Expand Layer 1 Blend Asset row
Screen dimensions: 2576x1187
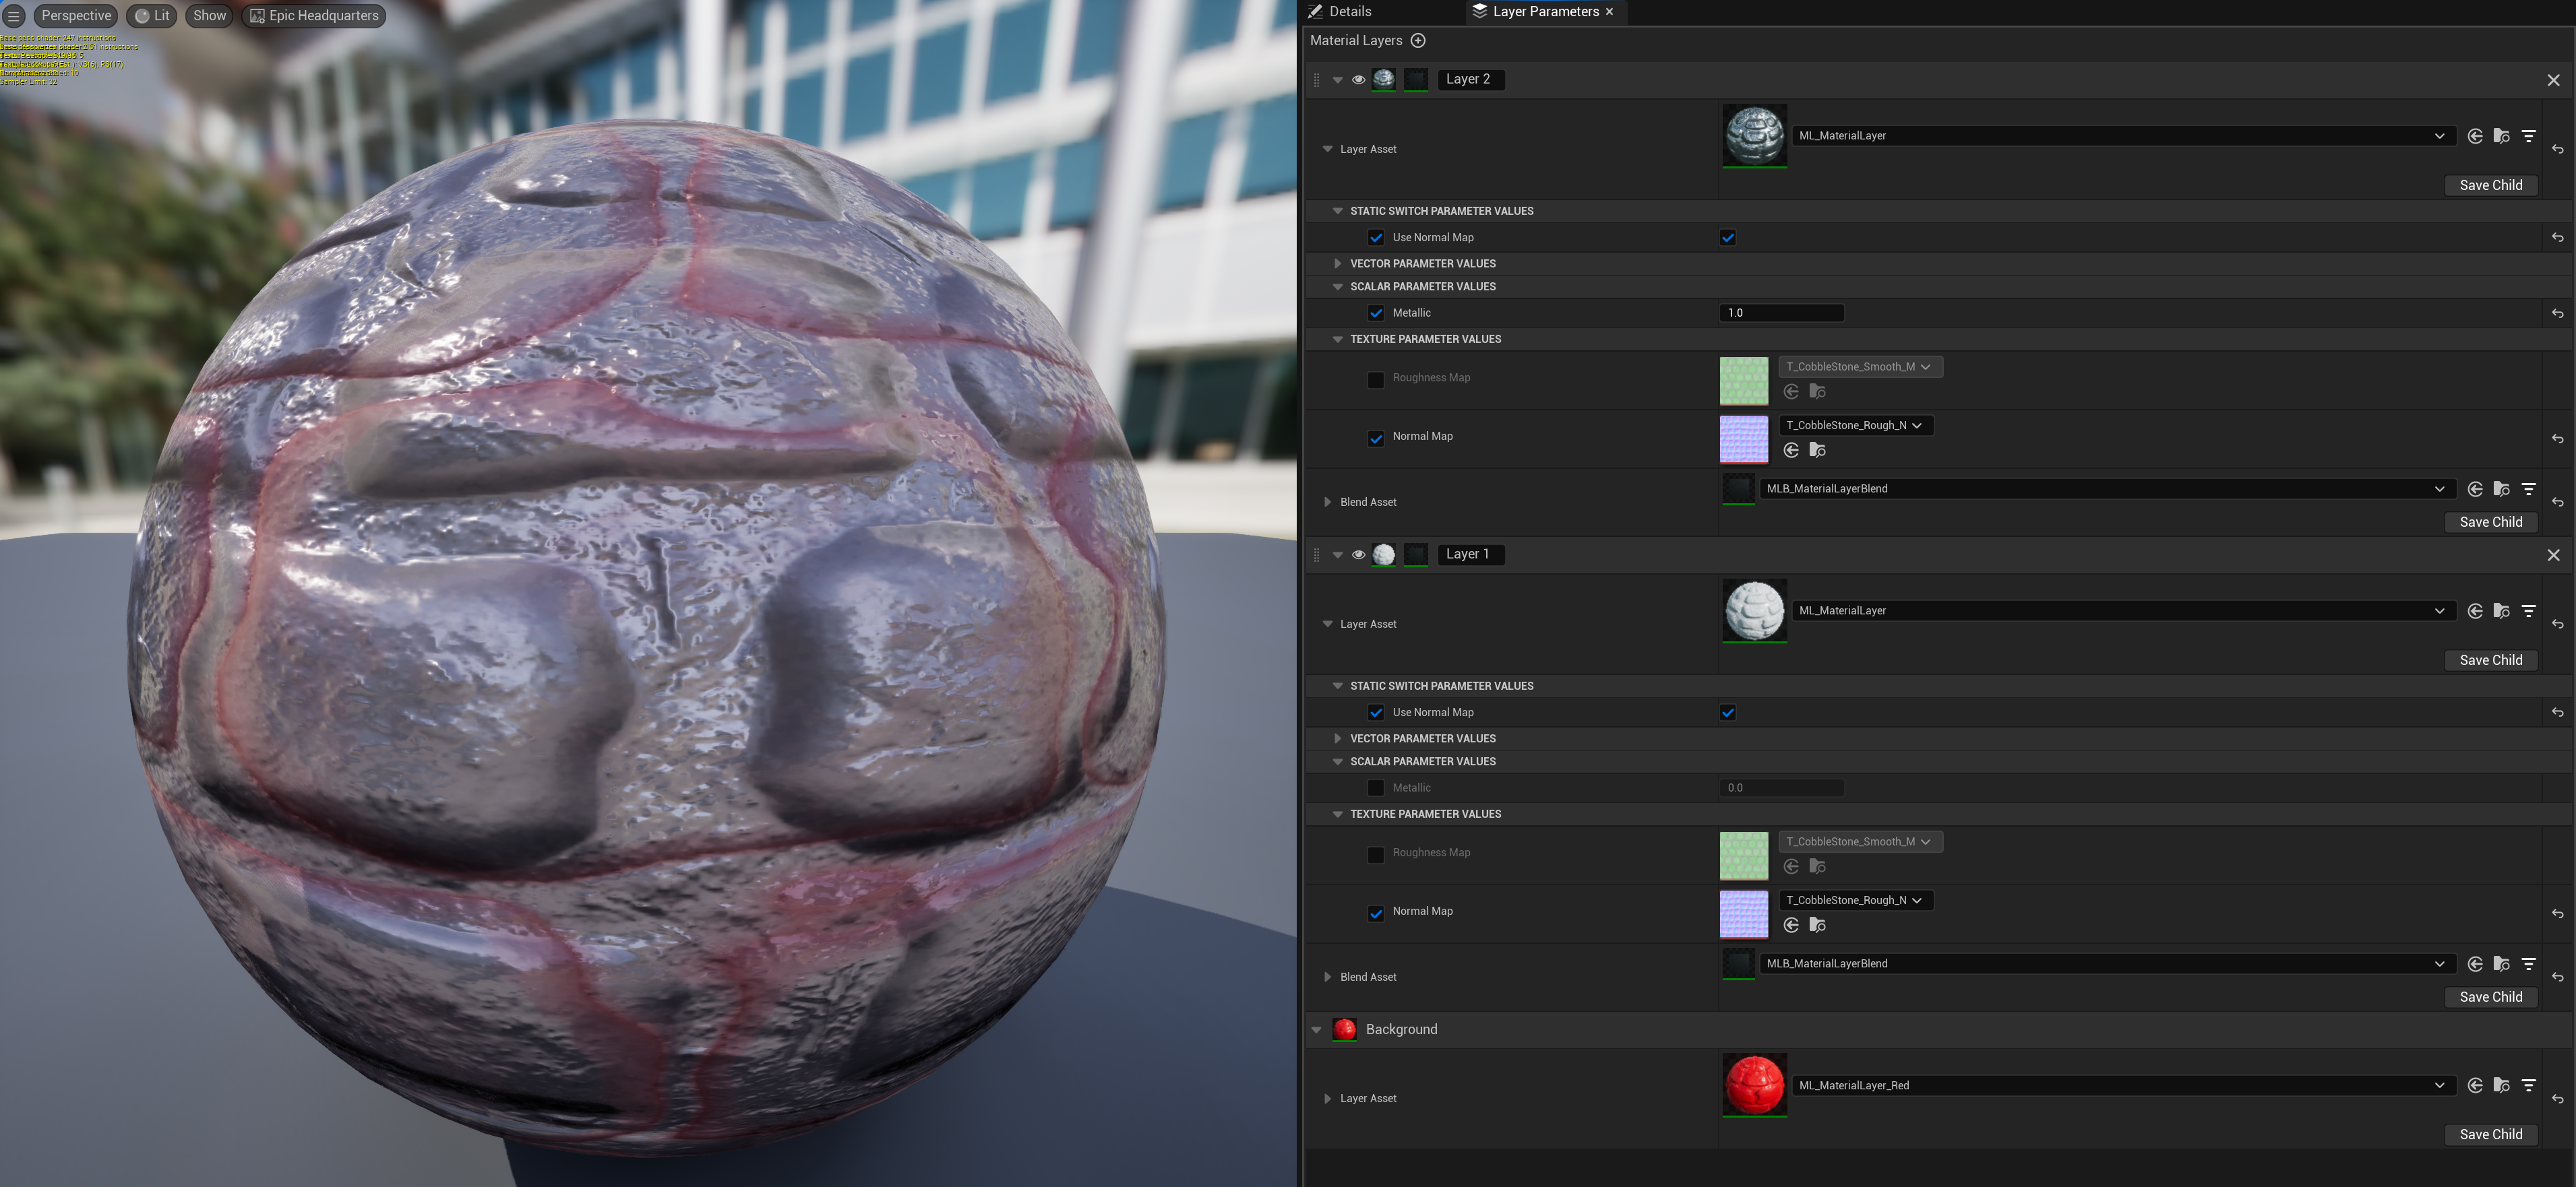(x=1327, y=977)
